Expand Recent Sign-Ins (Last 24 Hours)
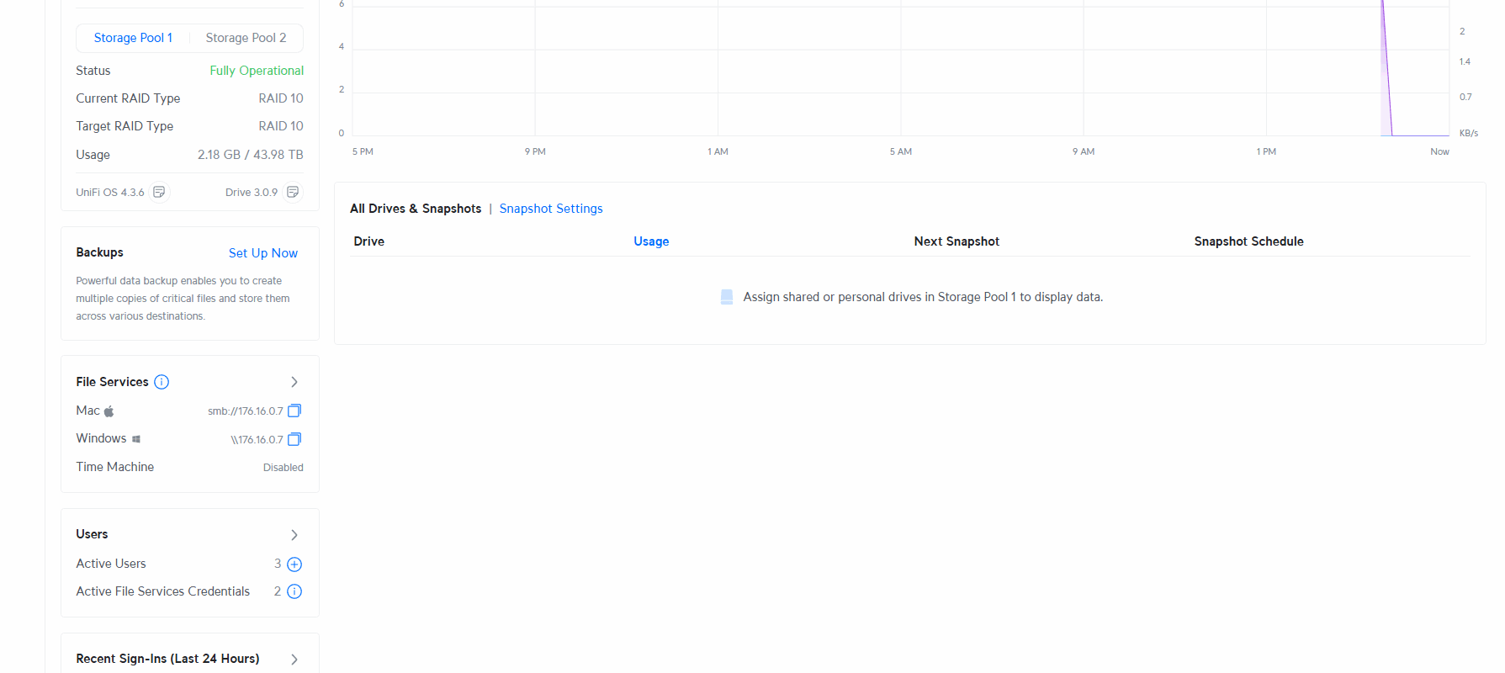Screen dimensions: 1505x673 coord(294,660)
